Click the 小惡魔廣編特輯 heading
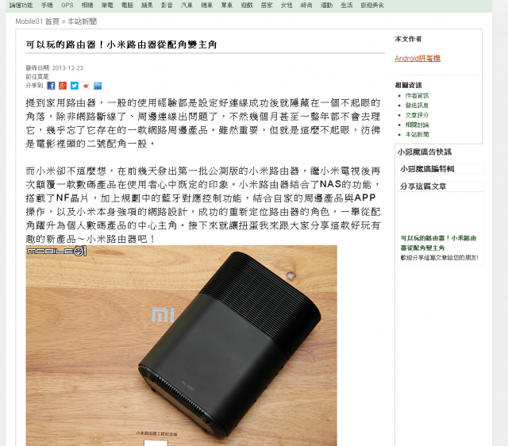 427,169
